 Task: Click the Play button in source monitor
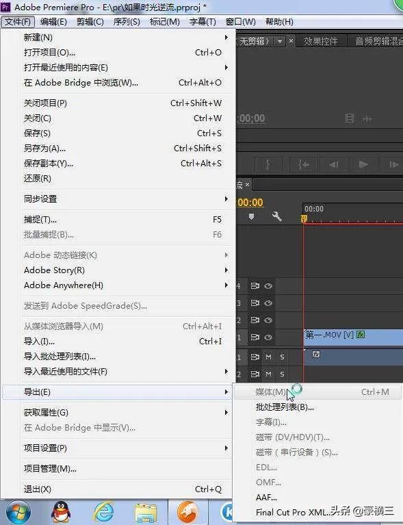click(363, 165)
